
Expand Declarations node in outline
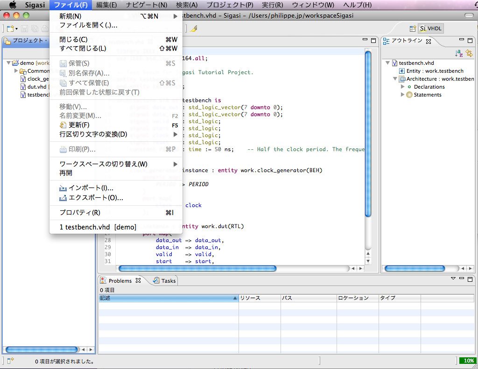pyautogui.click(x=402, y=87)
